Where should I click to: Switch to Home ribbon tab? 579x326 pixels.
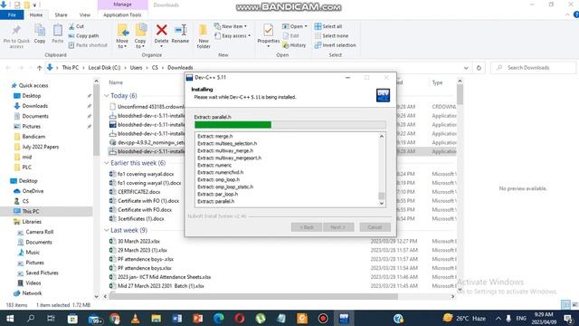pos(36,14)
